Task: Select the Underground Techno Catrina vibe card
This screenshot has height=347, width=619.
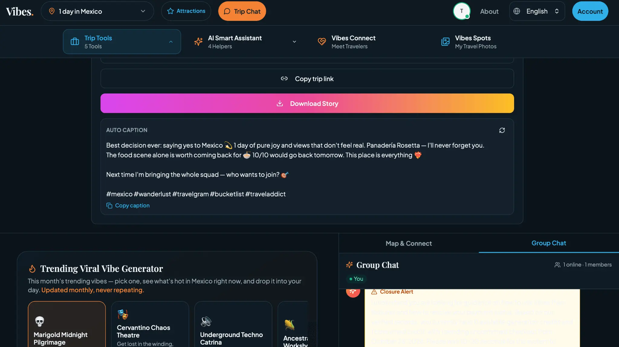Action: 233,324
